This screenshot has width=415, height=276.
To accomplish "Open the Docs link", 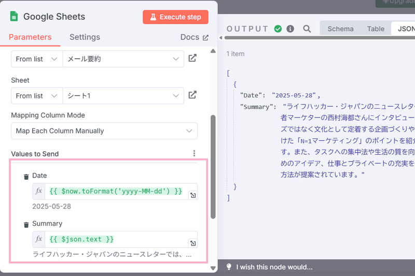I will (x=194, y=37).
